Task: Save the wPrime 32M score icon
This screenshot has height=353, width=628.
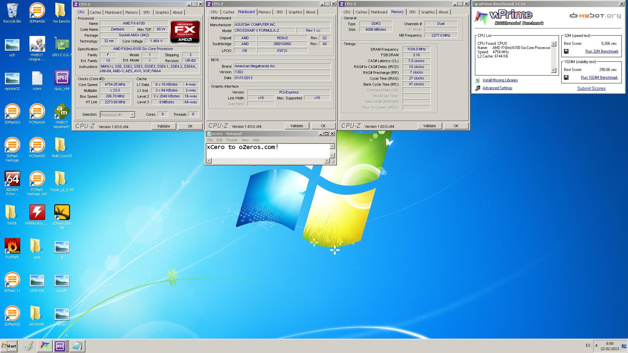Action: click(566, 51)
